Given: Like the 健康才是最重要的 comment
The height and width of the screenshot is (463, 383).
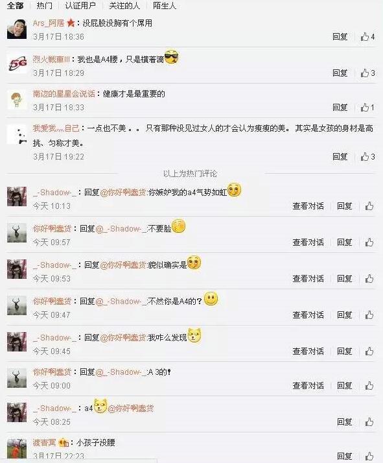Looking at the screenshot, I should pyautogui.click(x=367, y=108).
